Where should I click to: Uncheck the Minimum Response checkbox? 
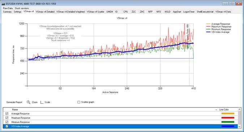click(x=7, y=122)
